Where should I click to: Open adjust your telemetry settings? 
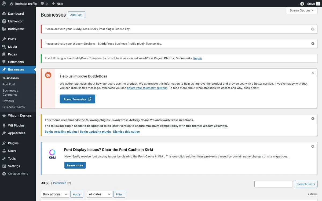[147, 88]
